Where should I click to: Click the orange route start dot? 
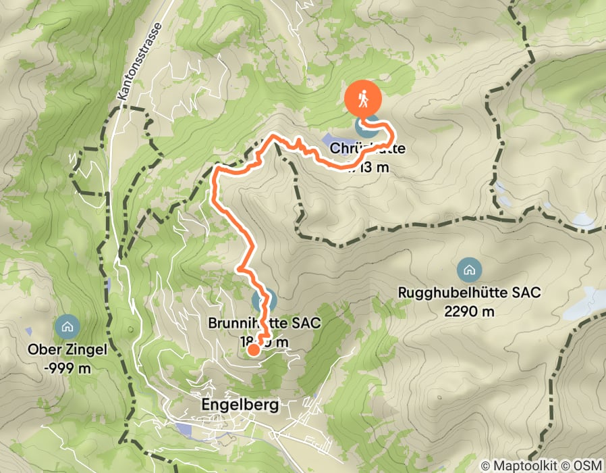254,350
